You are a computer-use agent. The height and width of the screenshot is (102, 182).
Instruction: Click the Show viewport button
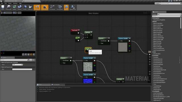19,13
